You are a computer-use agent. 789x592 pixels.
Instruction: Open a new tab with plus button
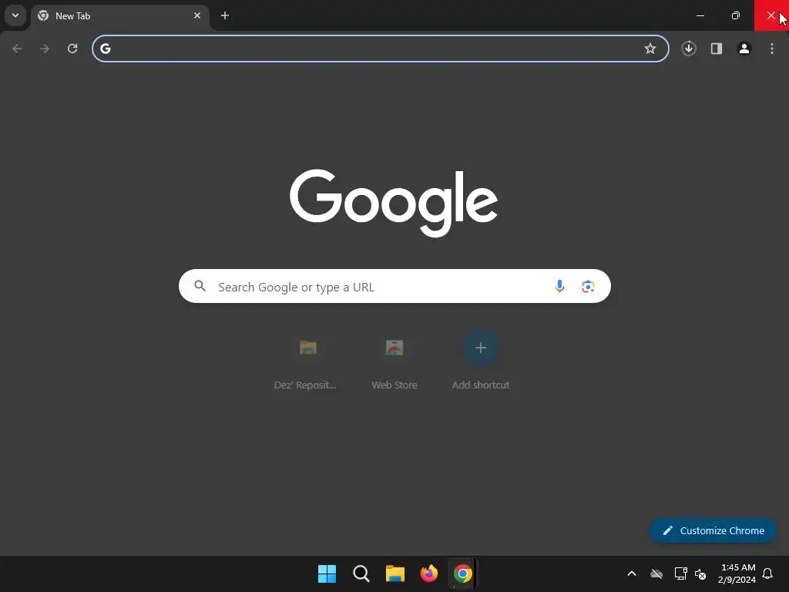tap(225, 15)
